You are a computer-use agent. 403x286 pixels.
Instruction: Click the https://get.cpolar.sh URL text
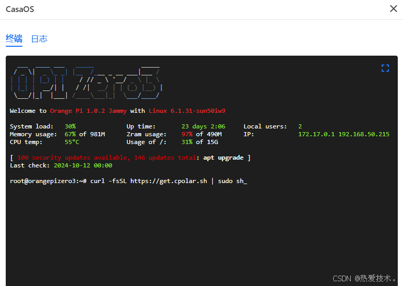[168, 181]
